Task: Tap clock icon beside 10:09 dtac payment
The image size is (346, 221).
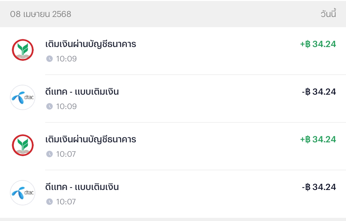Action: pos(49,107)
